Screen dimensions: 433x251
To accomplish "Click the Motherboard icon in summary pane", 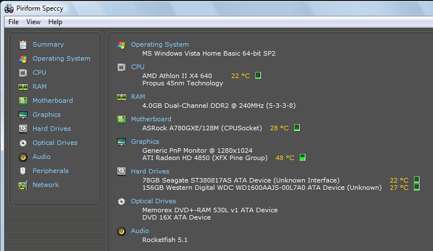I will coord(121,120).
